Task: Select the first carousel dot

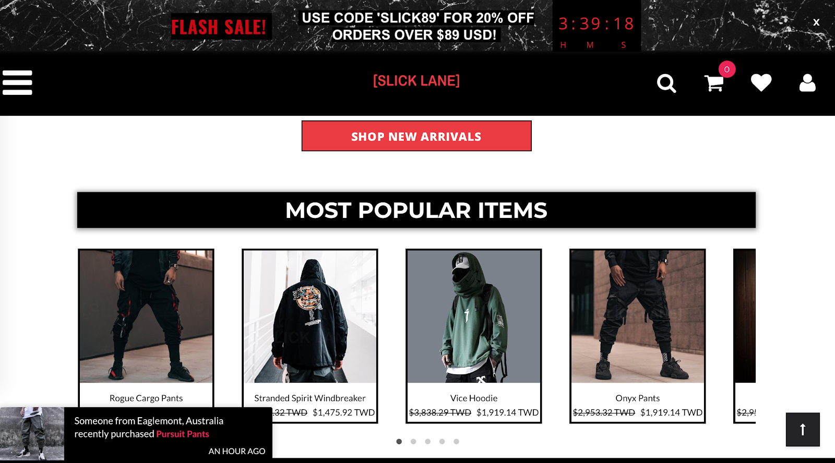Action: pos(399,442)
